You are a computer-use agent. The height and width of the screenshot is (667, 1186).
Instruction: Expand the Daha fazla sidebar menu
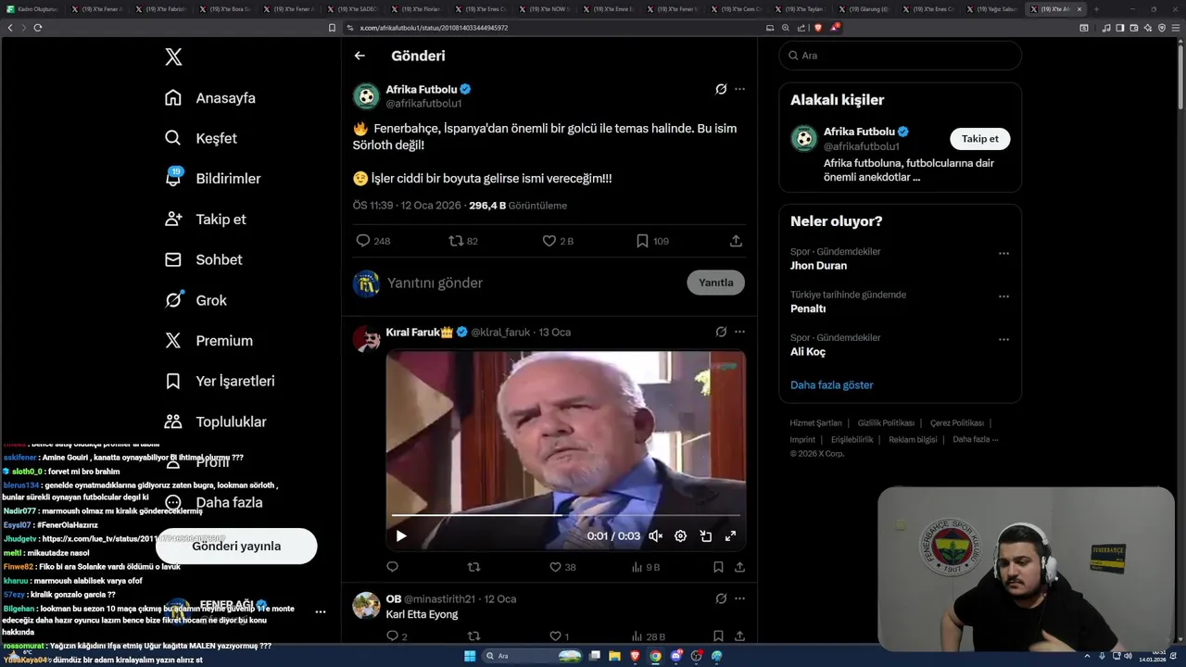click(214, 502)
